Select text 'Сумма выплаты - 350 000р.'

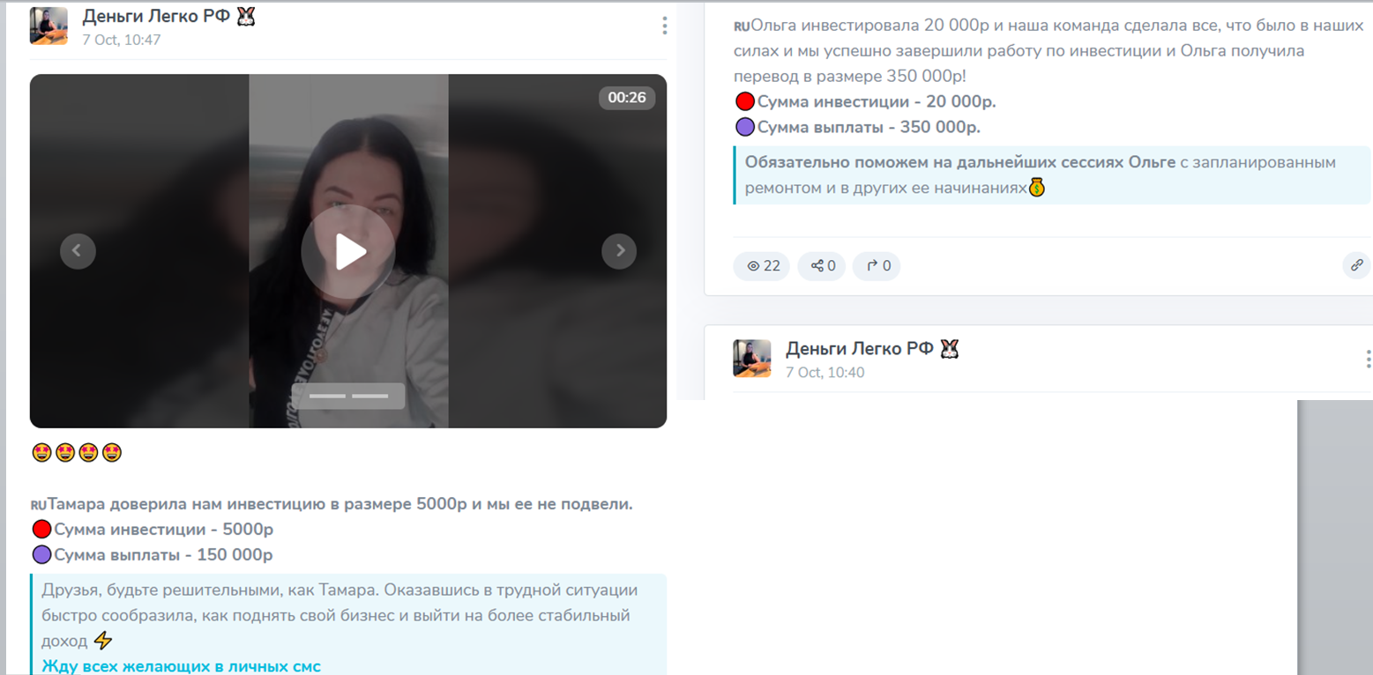click(x=869, y=127)
